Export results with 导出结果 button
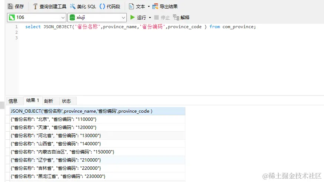This screenshot has height=182, width=324. tap(165, 7)
